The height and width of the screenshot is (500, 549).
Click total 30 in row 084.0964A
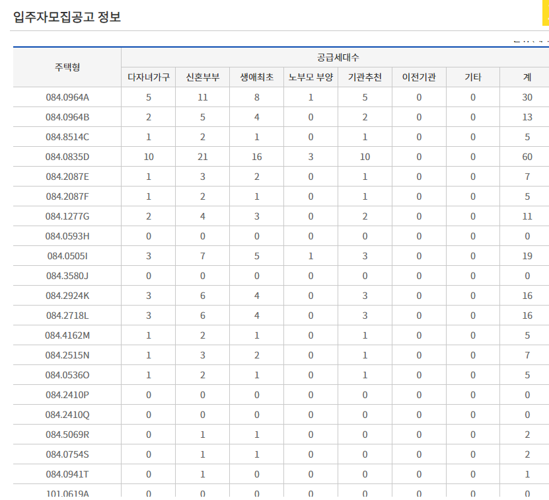[x=527, y=97]
